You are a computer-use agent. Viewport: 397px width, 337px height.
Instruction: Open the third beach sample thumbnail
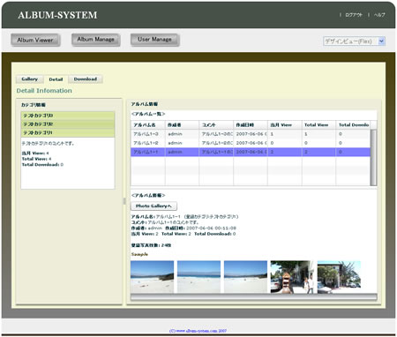245,277
